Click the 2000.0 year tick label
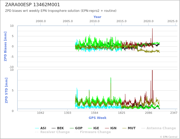The width and height of the screenshot is (180, 139). pyautogui.click(x=41, y=21)
